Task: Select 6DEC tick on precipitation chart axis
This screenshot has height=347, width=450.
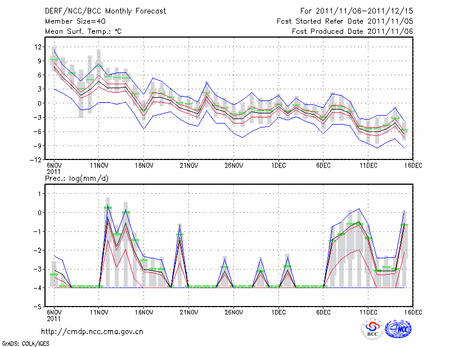Action: (323, 312)
